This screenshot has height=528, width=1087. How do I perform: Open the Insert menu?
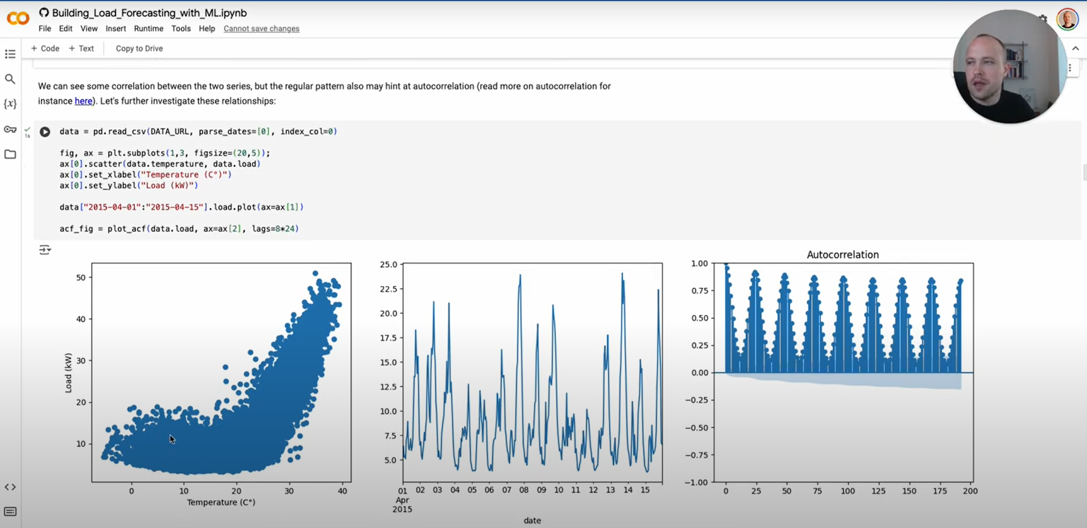(115, 28)
